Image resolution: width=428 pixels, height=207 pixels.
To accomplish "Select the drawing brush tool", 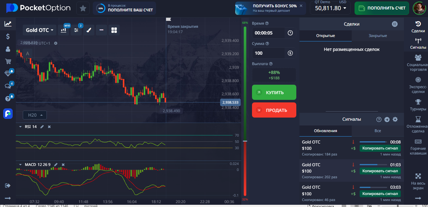I will pos(89,30).
